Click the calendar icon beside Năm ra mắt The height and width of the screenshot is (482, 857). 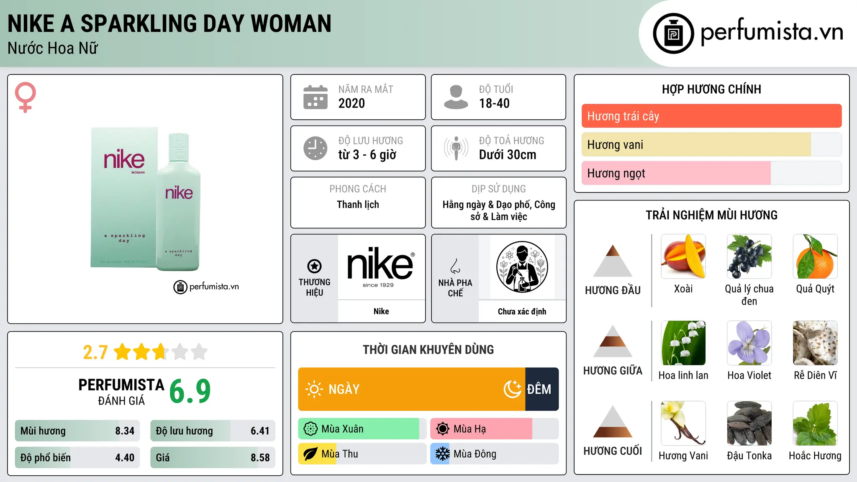click(316, 97)
